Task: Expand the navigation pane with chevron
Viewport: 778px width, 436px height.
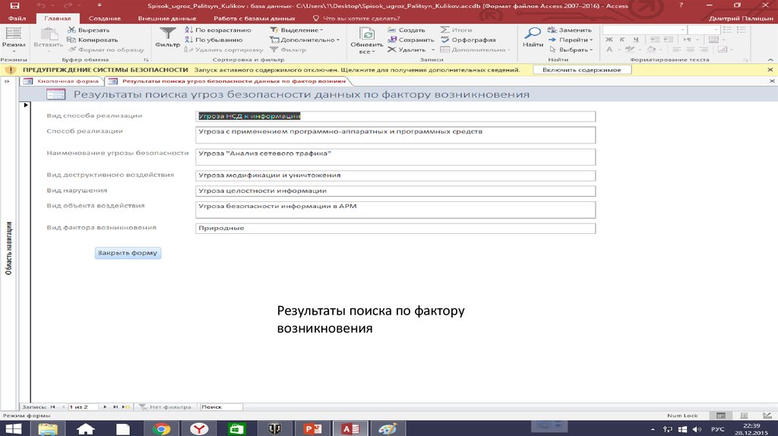Action: pos(6,81)
